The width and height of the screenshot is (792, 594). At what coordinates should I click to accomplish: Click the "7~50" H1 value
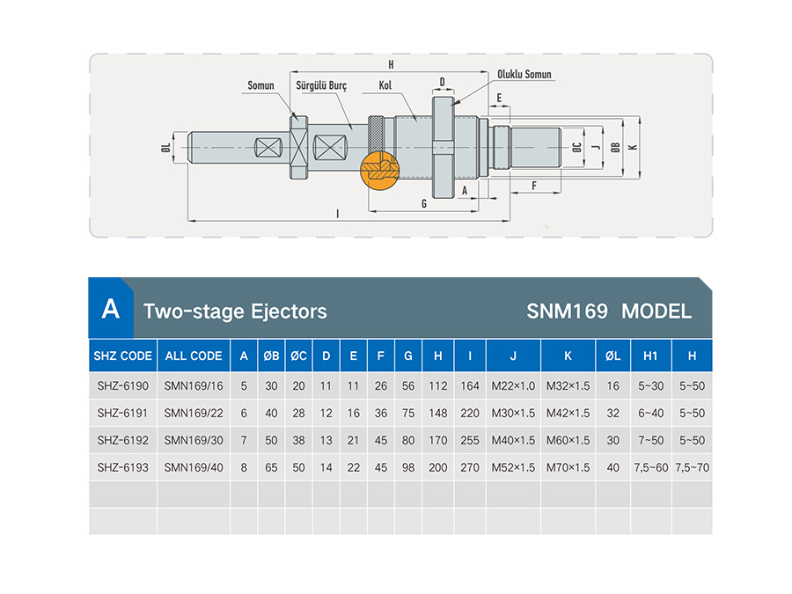650,441
